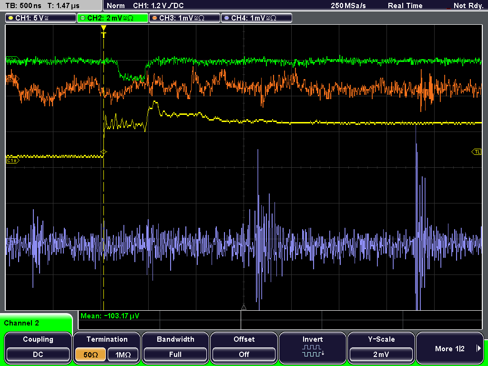488x366 pixels.
Task: Click the TL trigger level marker
Action: (x=477, y=152)
